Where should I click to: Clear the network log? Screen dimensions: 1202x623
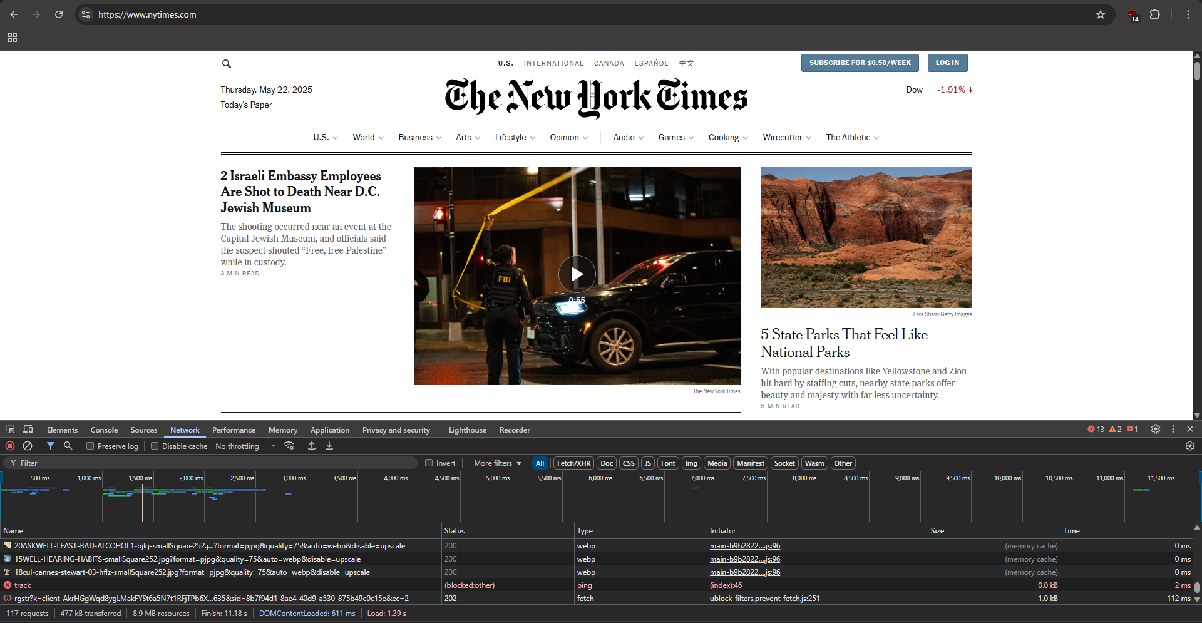[x=28, y=446]
